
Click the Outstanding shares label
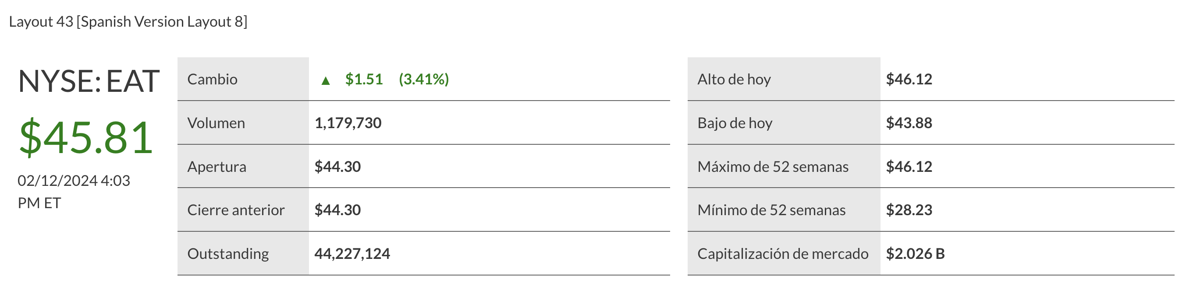[228, 253]
